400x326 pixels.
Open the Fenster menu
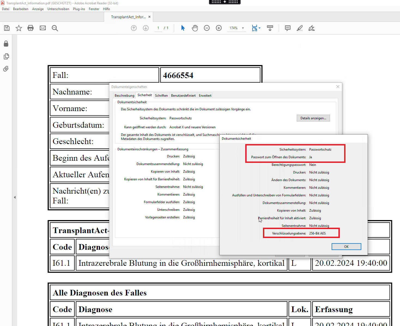pos(94,9)
